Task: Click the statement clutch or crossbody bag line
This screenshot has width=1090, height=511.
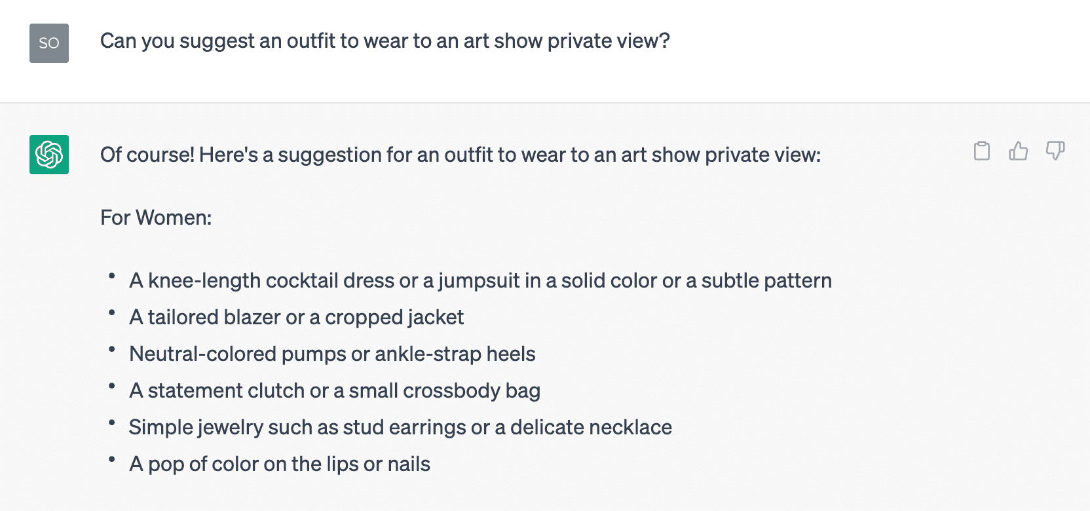Action: 335,391
